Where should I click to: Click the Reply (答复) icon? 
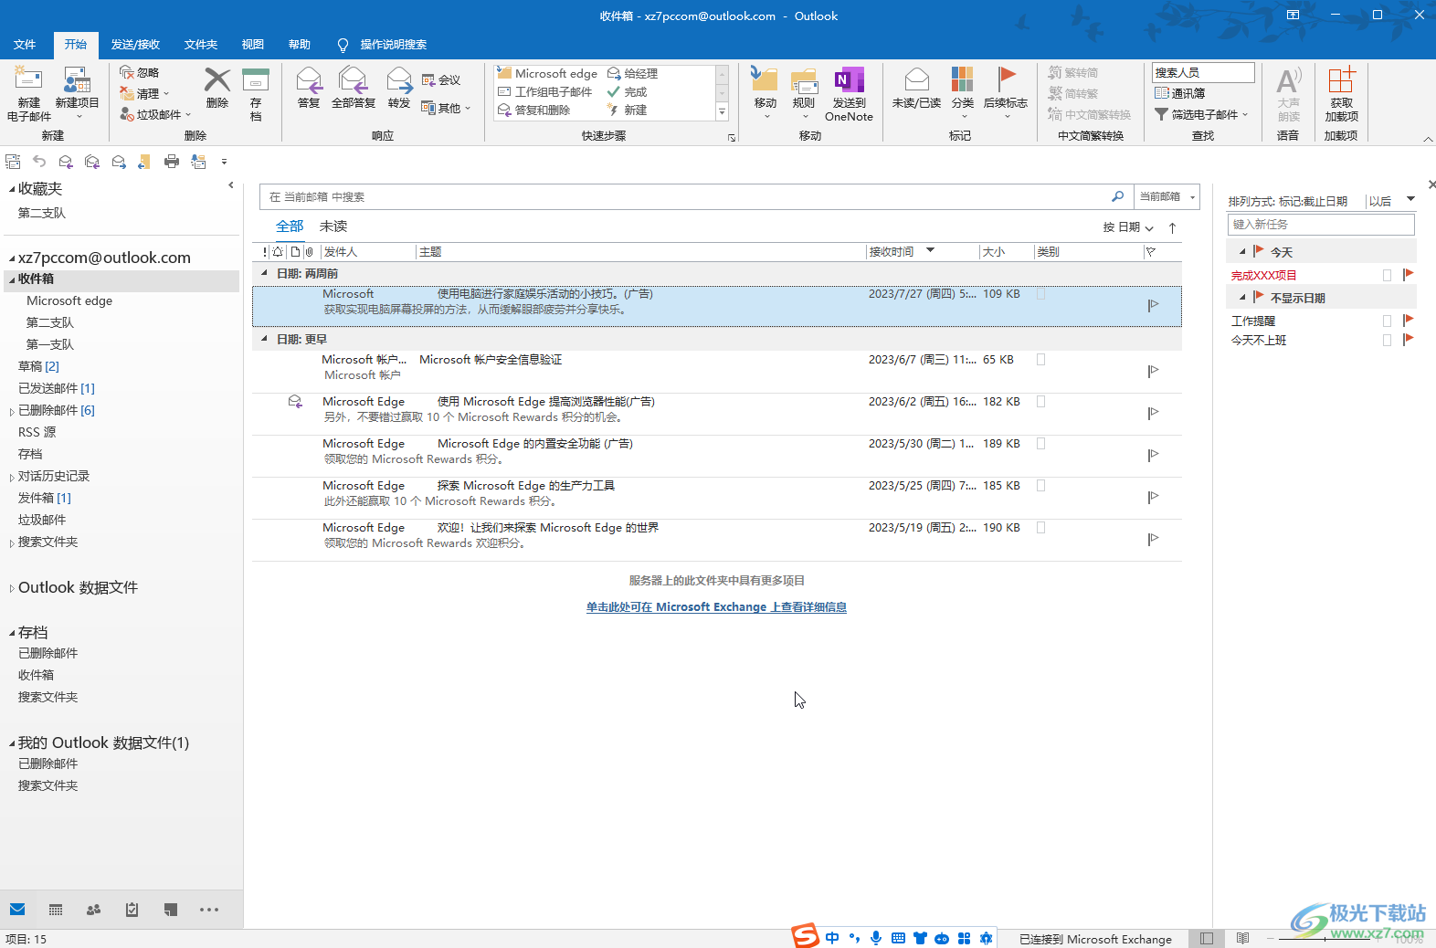pyautogui.click(x=309, y=80)
